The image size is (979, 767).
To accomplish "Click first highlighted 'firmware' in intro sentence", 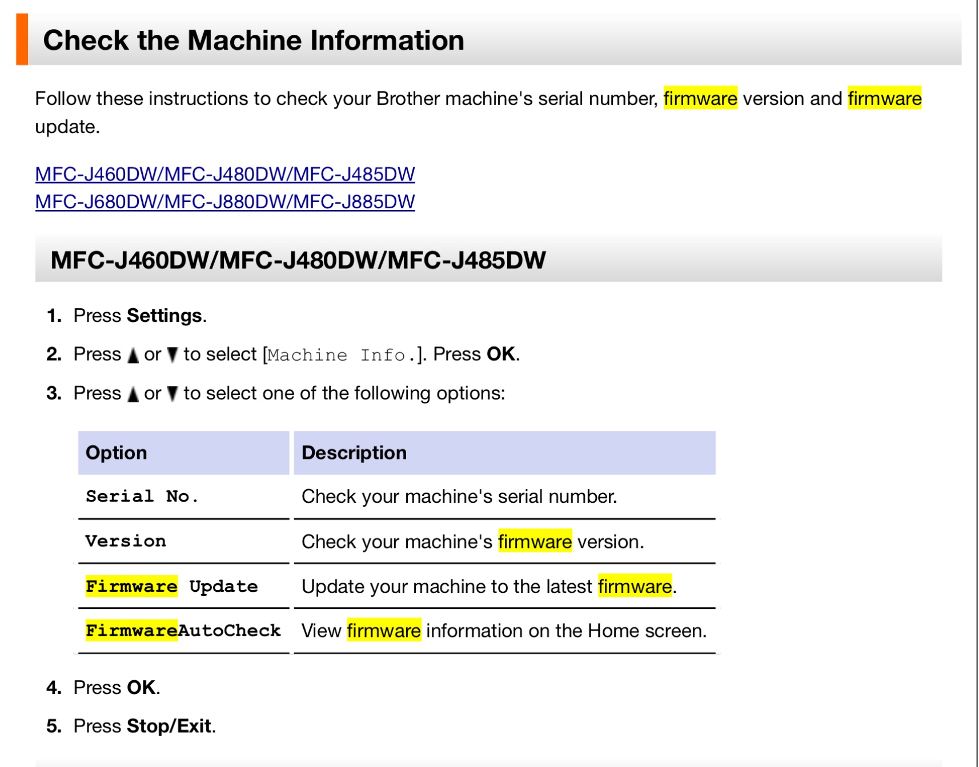I will point(700,98).
